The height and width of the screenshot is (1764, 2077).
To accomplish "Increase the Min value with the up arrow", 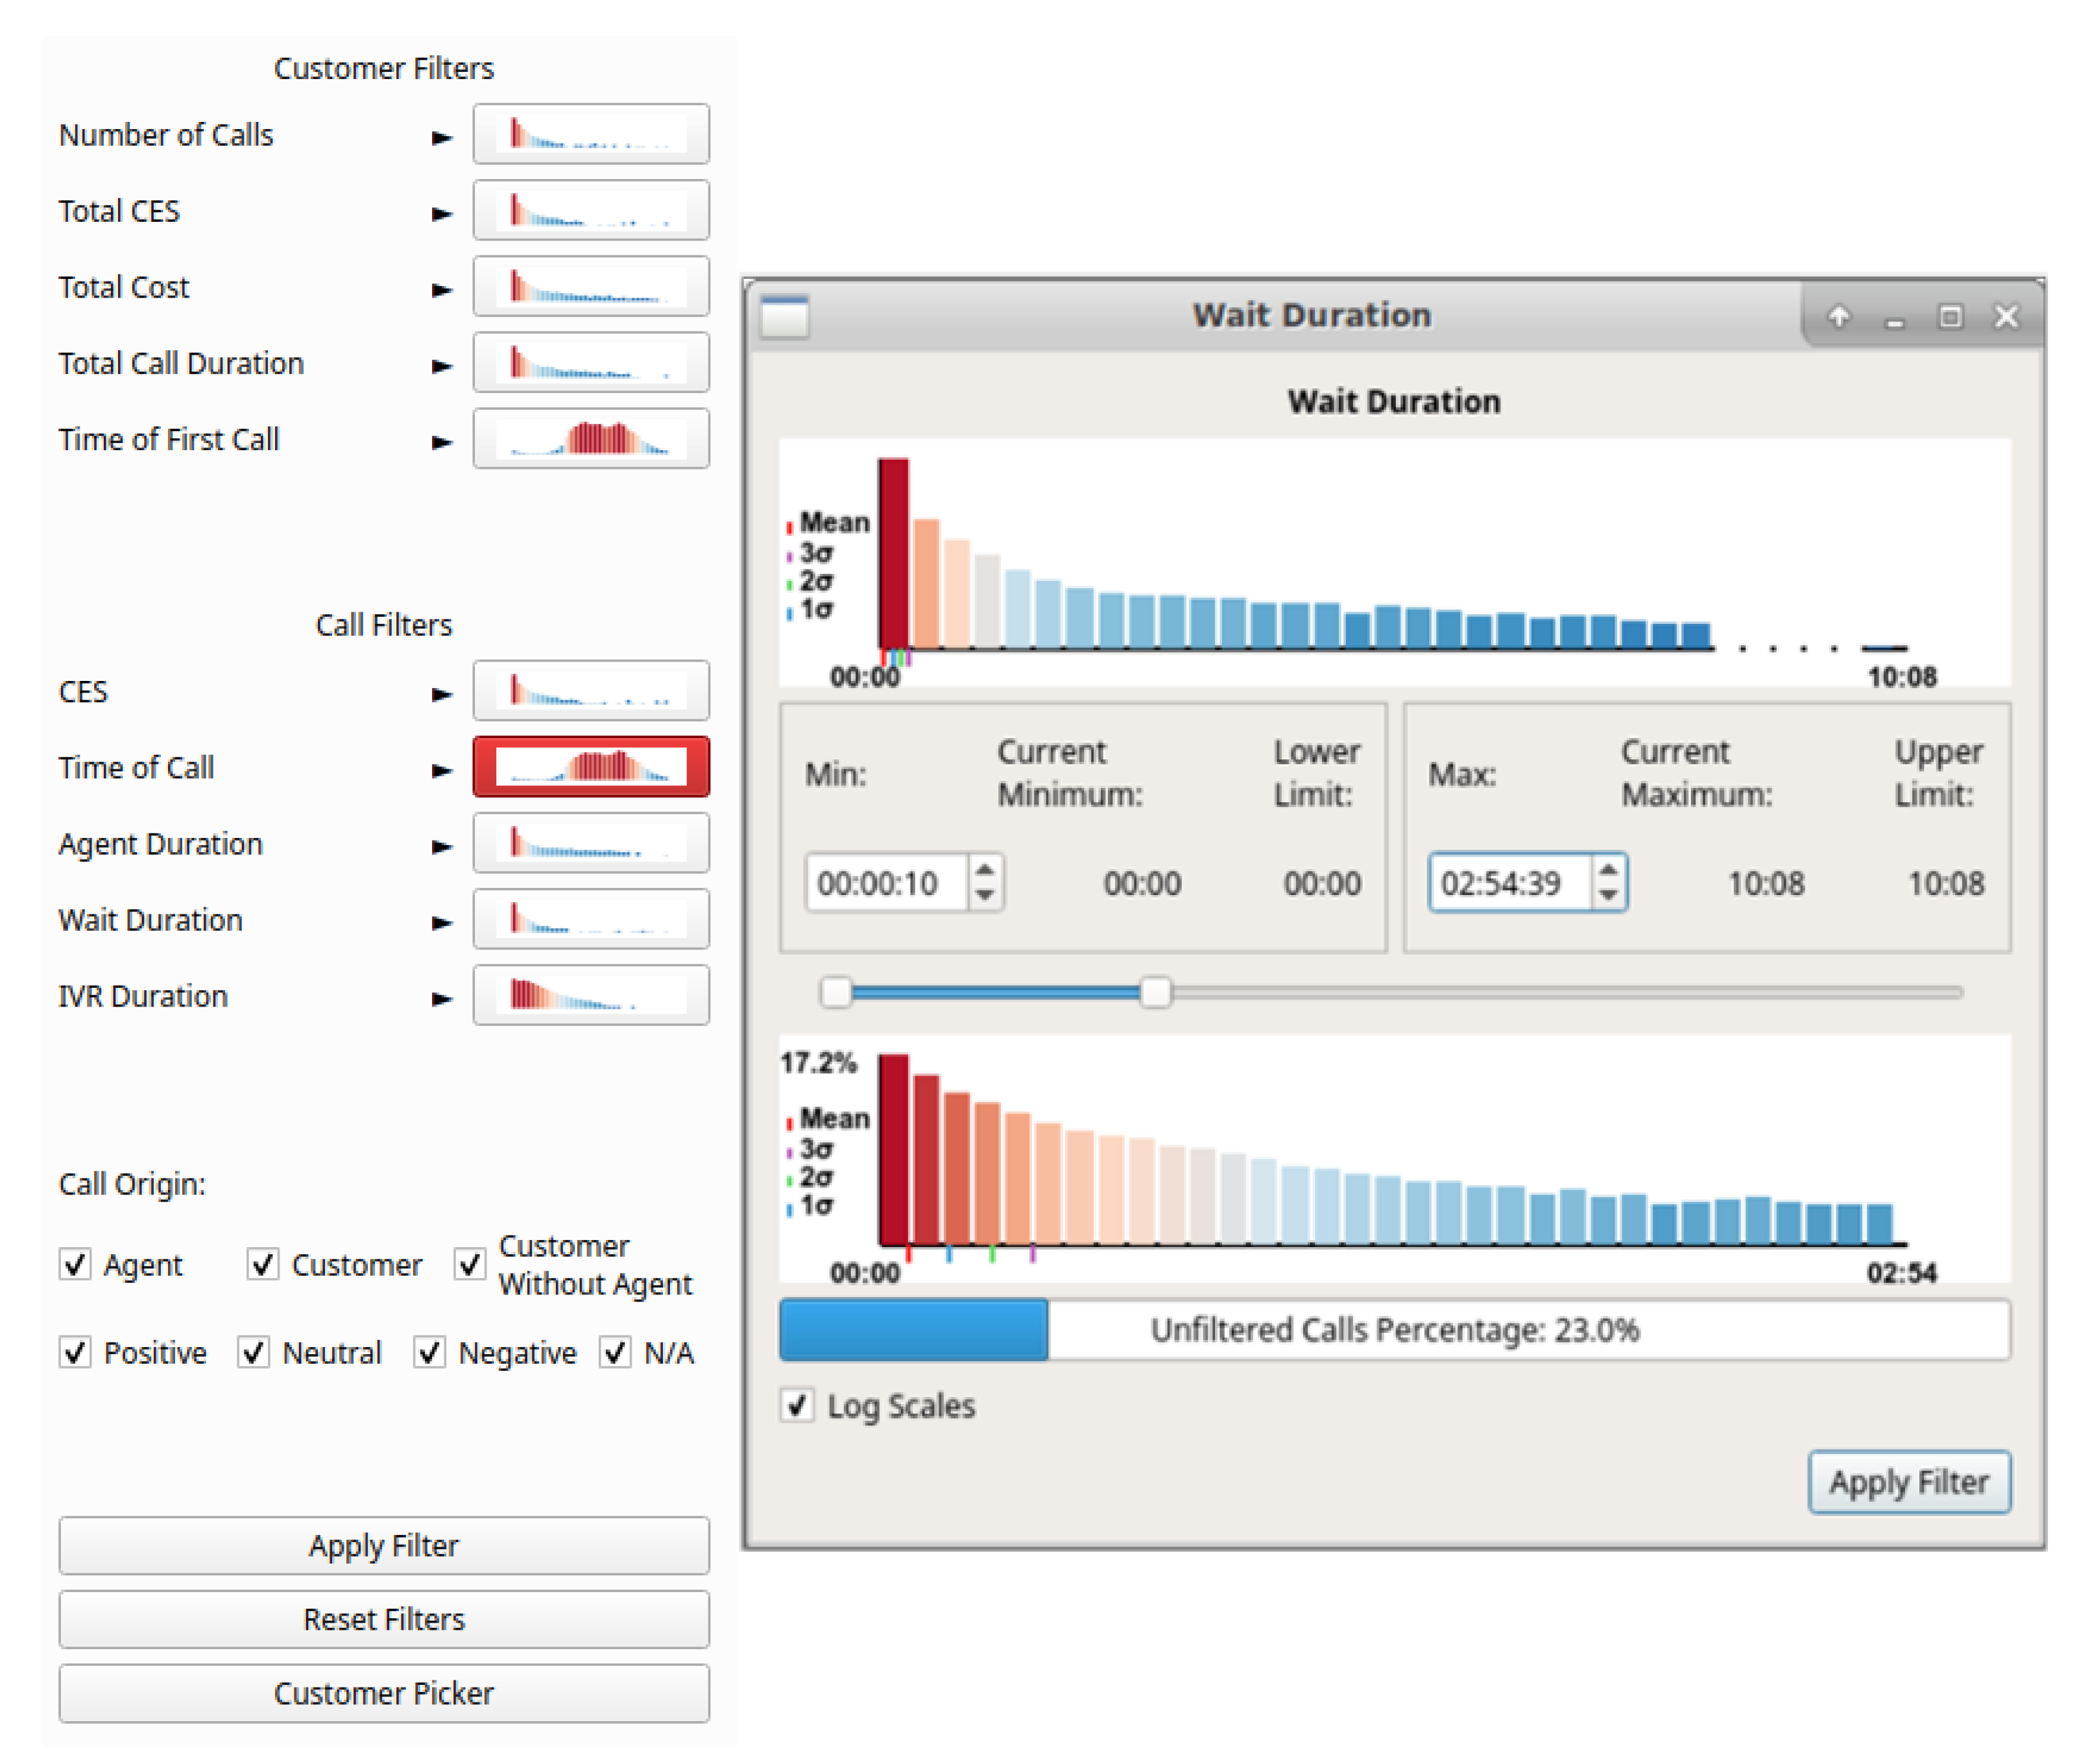I will pos(985,870).
